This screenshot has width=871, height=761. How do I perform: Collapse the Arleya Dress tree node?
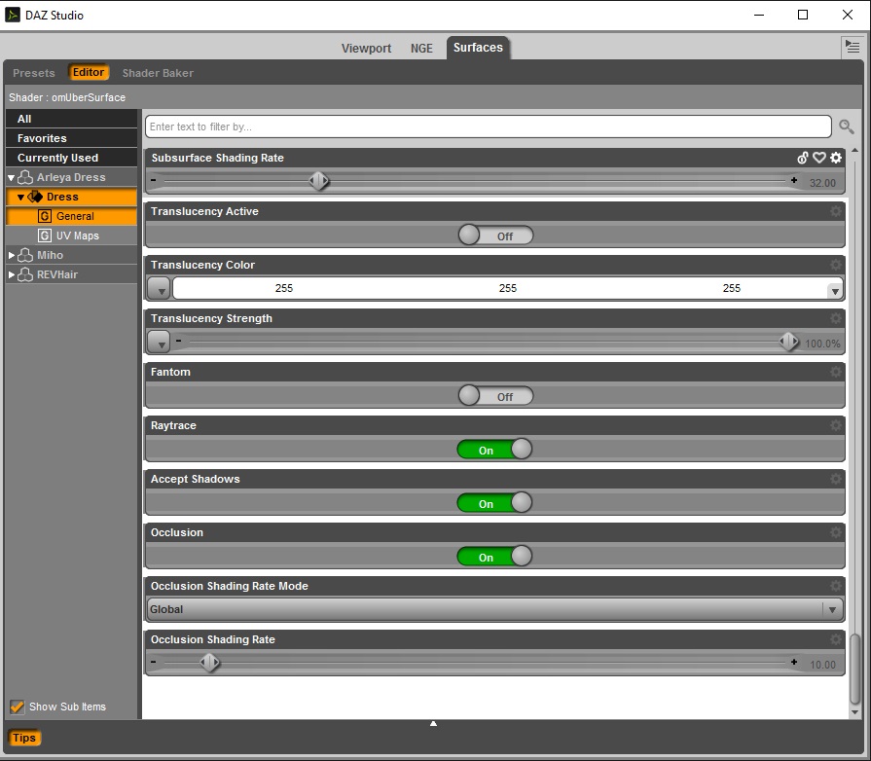pos(11,178)
